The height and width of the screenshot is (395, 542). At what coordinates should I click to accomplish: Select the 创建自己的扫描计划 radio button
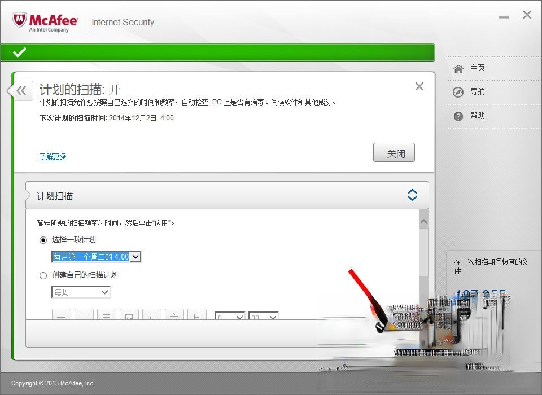coord(43,275)
